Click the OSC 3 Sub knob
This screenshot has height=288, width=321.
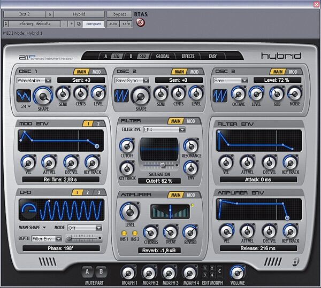coord(277,94)
